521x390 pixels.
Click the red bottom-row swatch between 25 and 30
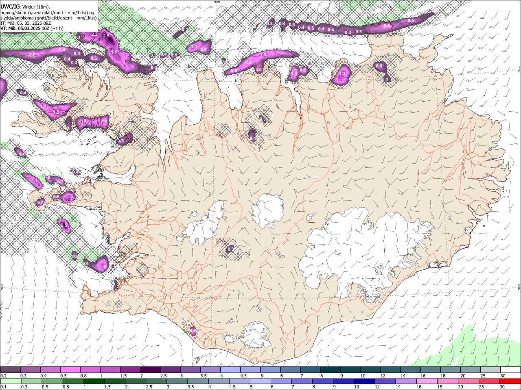click(x=489, y=381)
